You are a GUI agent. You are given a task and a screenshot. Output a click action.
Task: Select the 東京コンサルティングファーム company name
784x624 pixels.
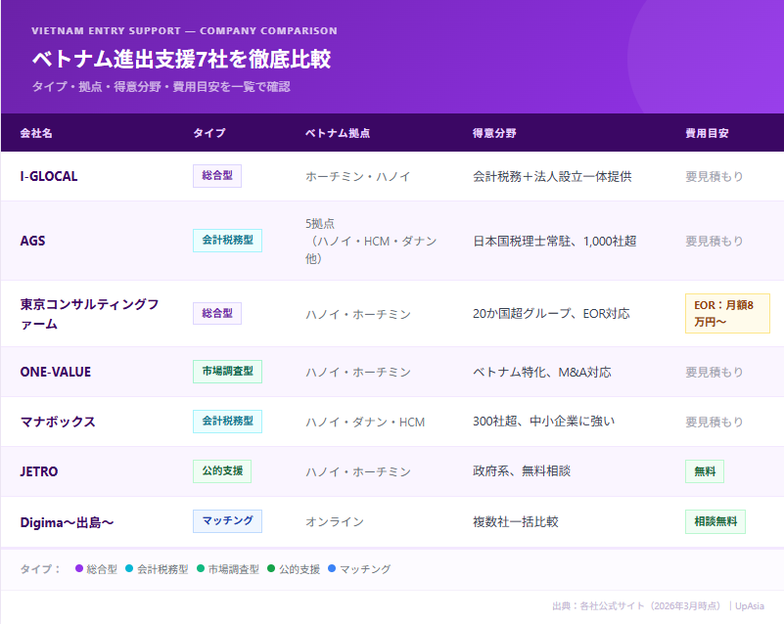(89, 314)
